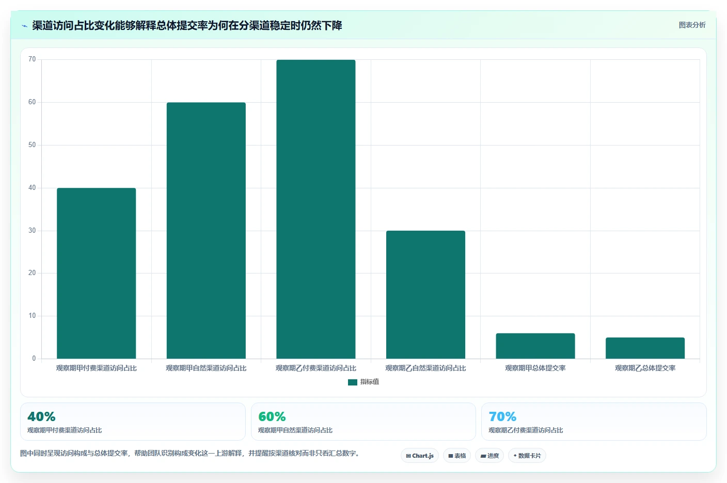
Task: Click axis label 观察期乙付费渠道访问占比 under the chart
Action: [316, 368]
